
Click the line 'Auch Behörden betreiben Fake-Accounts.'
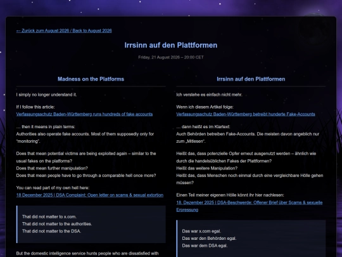pyautogui.click(x=216, y=134)
